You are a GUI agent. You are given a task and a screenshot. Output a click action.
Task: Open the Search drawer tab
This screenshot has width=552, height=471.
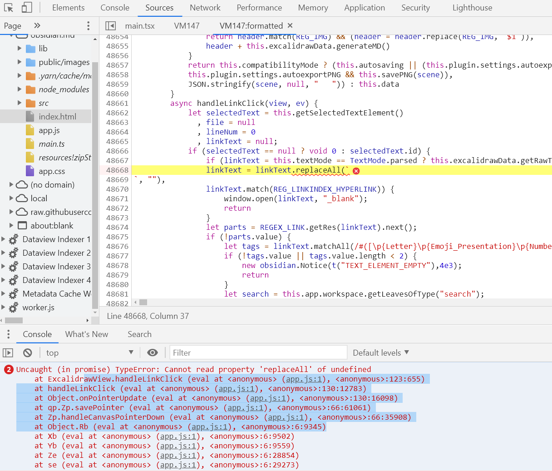coord(139,334)
